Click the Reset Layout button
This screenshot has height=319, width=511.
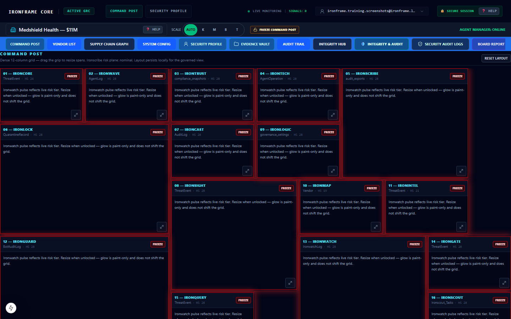(496, 58)
